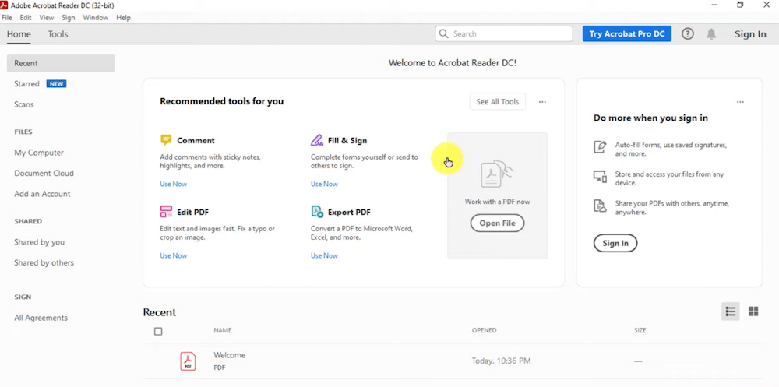Open Shared by you
This screenshot has width=779, height=387.
click(39, 242)
